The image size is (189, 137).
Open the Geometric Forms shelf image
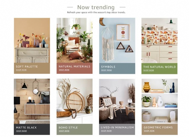pyautogui.click(x=160, y=102)
